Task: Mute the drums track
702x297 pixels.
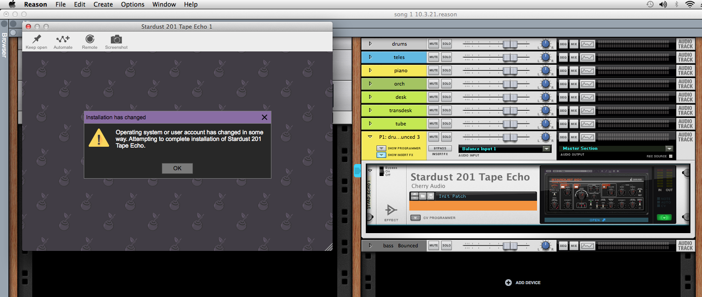Action: [434, 44]
